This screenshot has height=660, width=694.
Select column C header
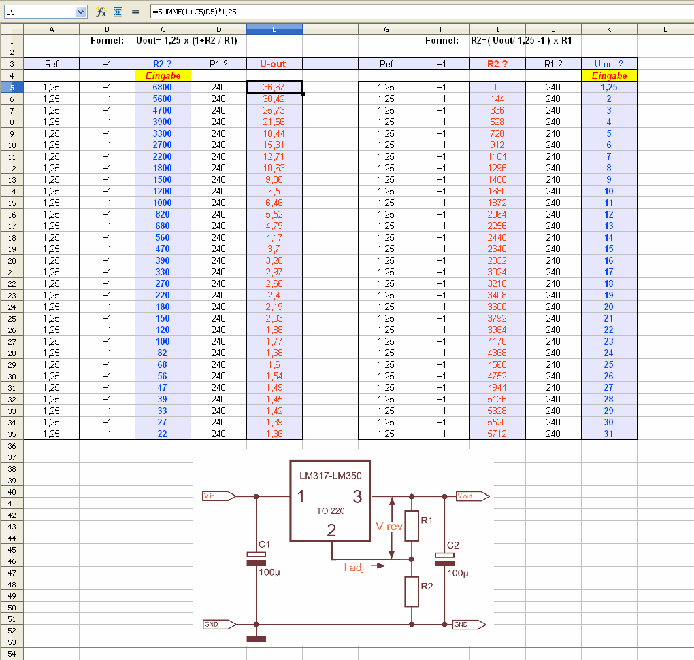pyautogui.click(x=163, y=29)
